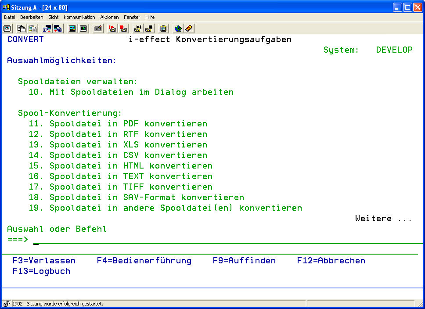Click F12=Abbrechen function key label
This screenshot has width=425, height=309.
point(331,261)
